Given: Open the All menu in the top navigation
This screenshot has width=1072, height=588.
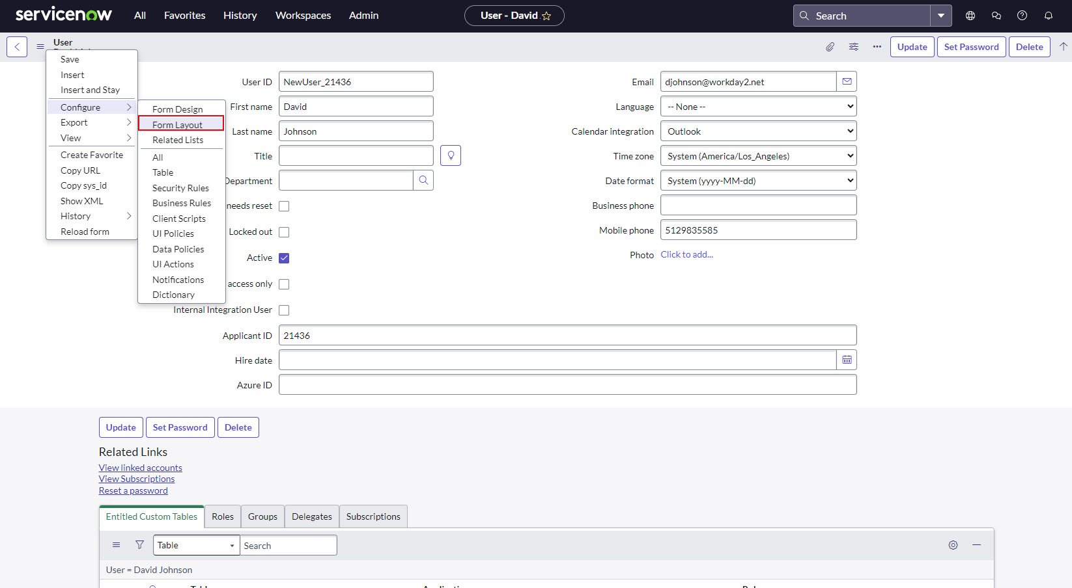Looking at the screenshot, I should (140, 16).
